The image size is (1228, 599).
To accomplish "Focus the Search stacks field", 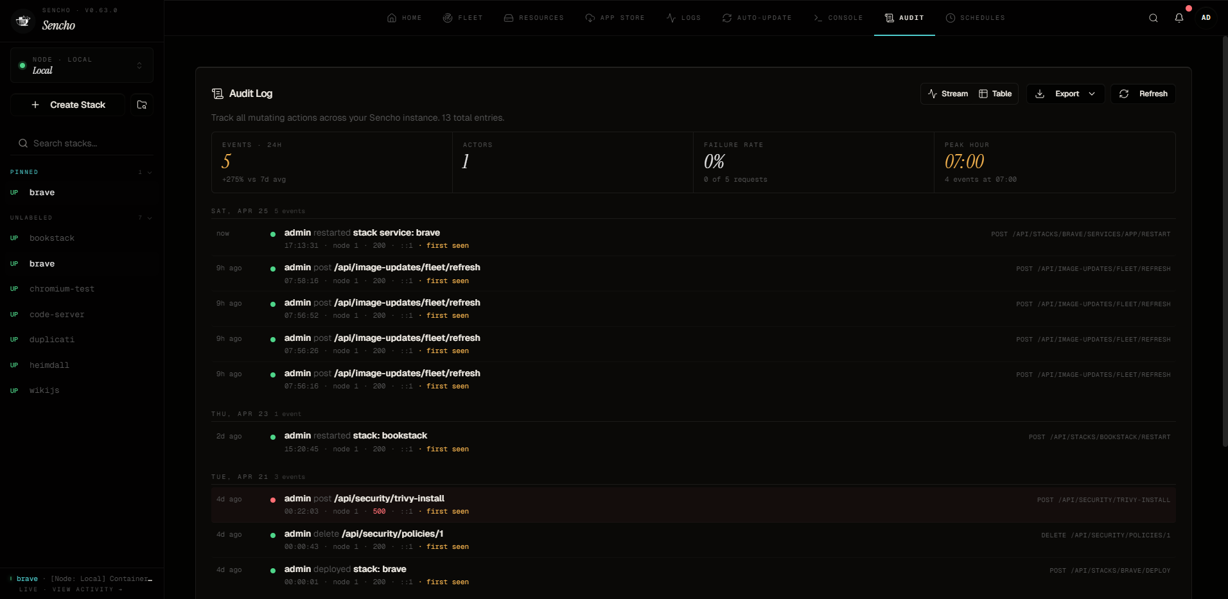I will (82, 143).
